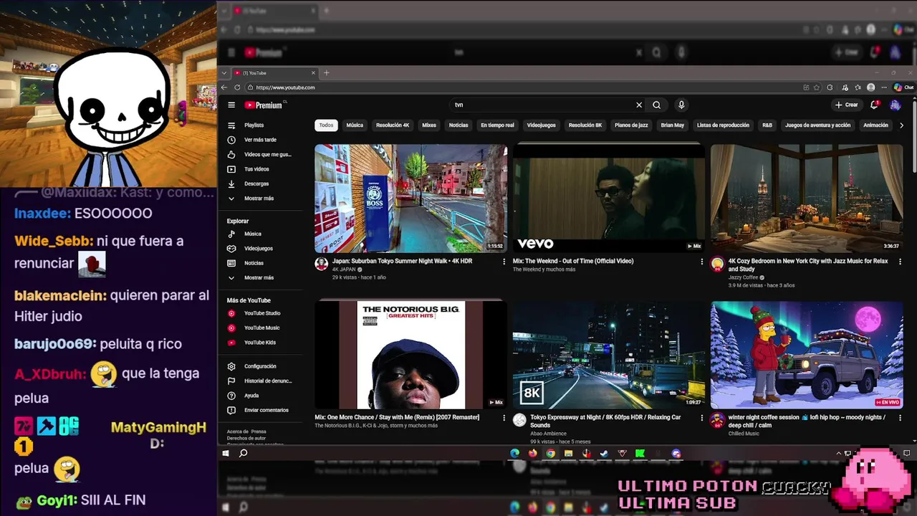Reload the page with the refresh icon
The width and height of the screenshot is (917, 516).
[237, 87]
